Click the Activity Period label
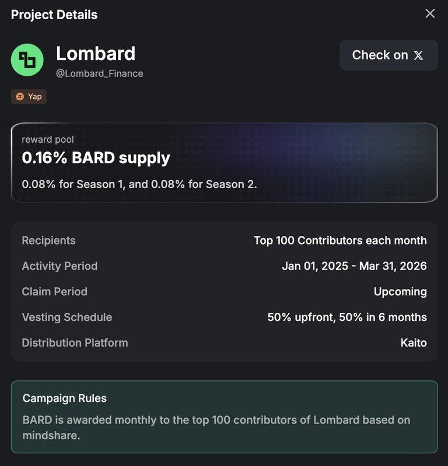Viewport: 448px width, 466px height. pyautogui.click(x=60, y=266)
